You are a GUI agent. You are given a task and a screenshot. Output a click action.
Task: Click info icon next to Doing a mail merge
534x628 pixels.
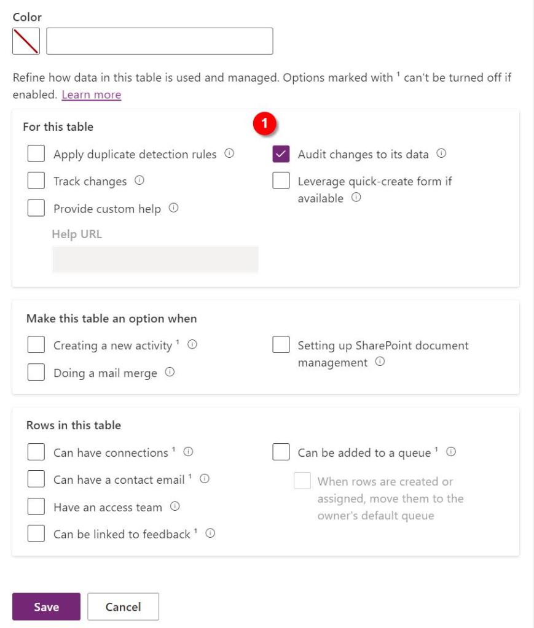point(170,372)
